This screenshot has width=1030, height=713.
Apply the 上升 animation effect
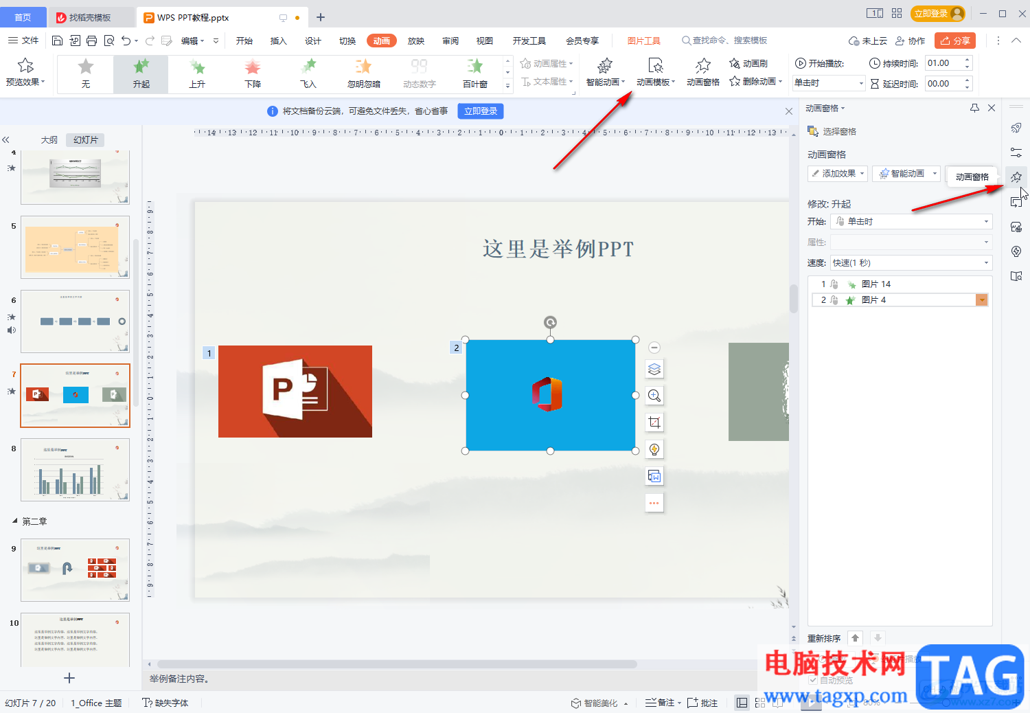(x=197, y=73)
